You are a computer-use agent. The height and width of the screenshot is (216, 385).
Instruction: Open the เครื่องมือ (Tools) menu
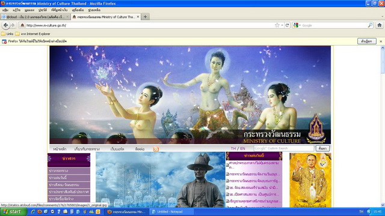pyautogui.click(x=78, y=10)
